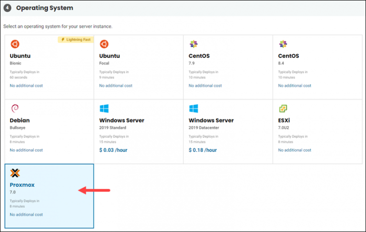
Task: Click the ESXi logo icon
Action: click(283, 109)
